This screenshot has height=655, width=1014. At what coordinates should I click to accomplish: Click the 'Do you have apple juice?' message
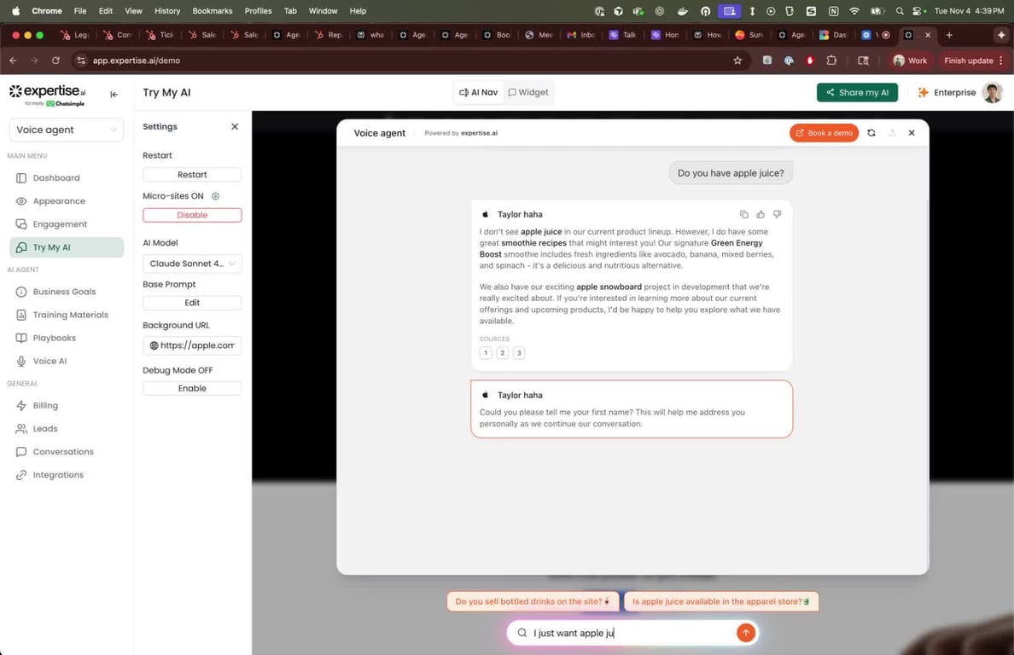coord(731,173)
